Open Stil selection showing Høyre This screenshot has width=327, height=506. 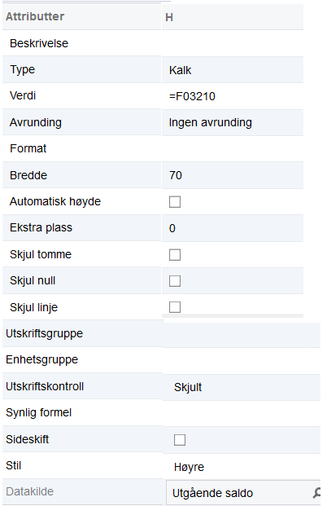242,467
